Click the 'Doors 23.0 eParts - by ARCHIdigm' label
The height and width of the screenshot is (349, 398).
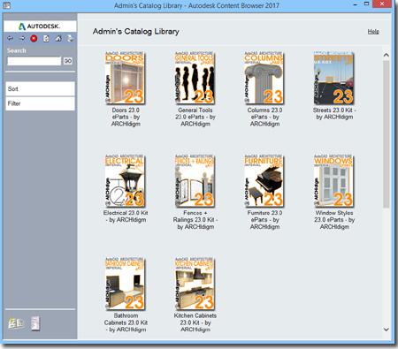126,117
